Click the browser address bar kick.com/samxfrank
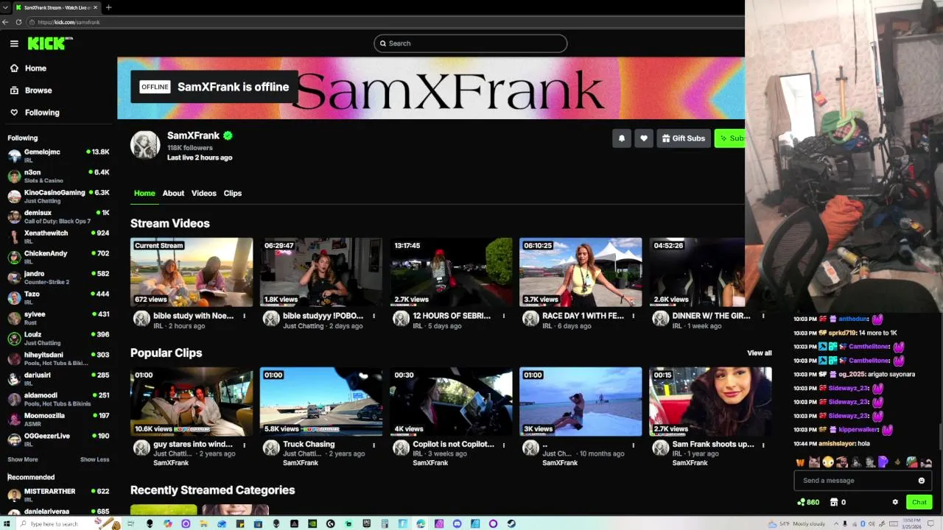 point(383,22)
